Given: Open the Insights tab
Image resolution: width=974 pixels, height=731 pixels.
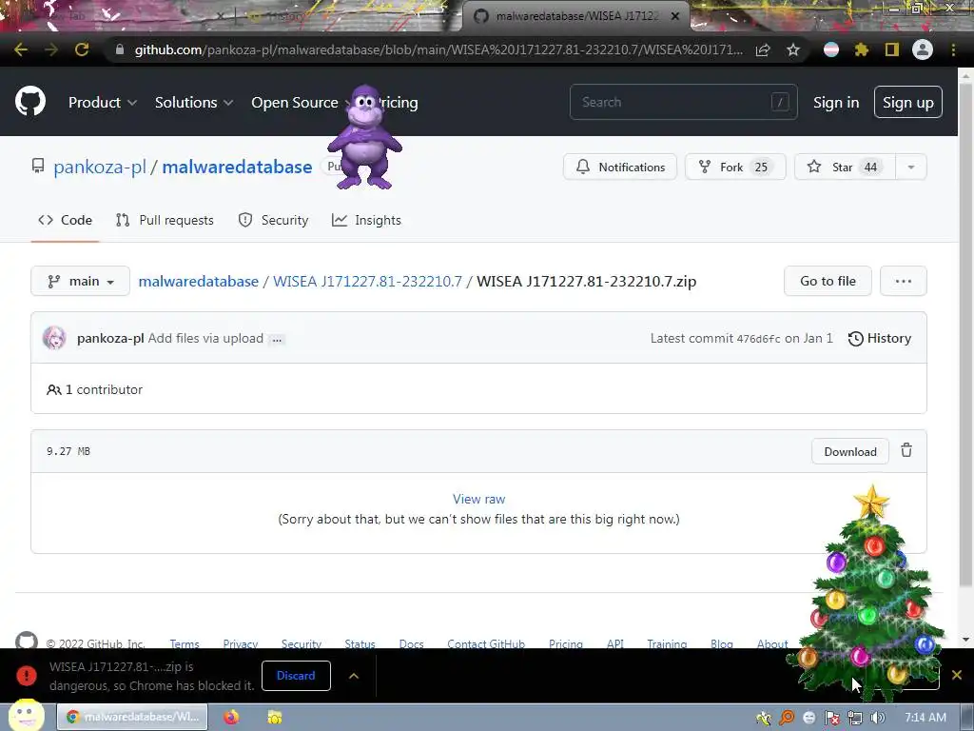Looking at the screenshot, I should pyautogui.click(x=366, y=220).
